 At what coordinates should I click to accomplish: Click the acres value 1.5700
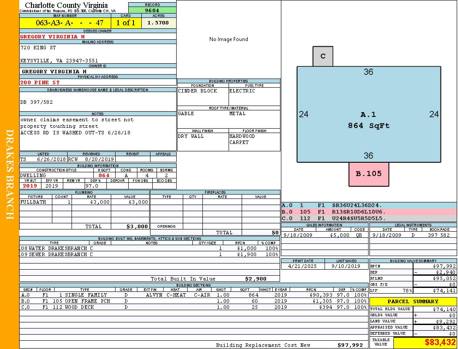pyautogui.click(x=158, y=23)
